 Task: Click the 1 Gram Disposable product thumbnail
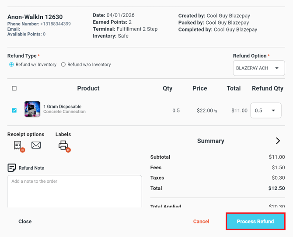coord(32,110)
